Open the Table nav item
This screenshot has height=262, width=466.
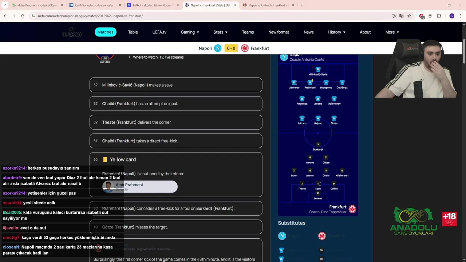click(x=133, y=32)
